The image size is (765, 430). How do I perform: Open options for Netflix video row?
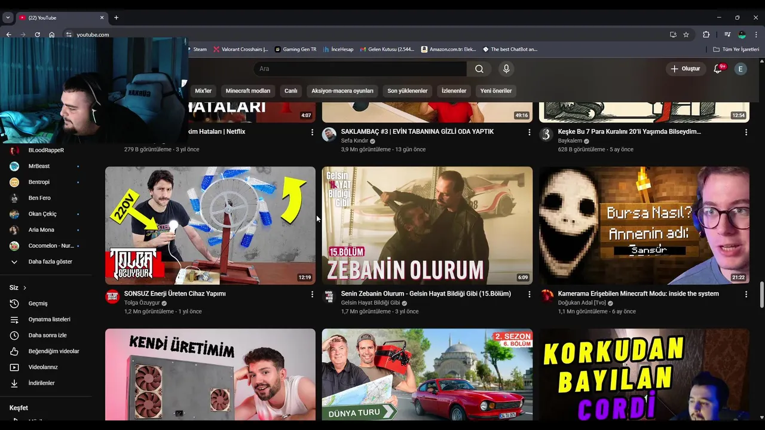pos(312,132)
